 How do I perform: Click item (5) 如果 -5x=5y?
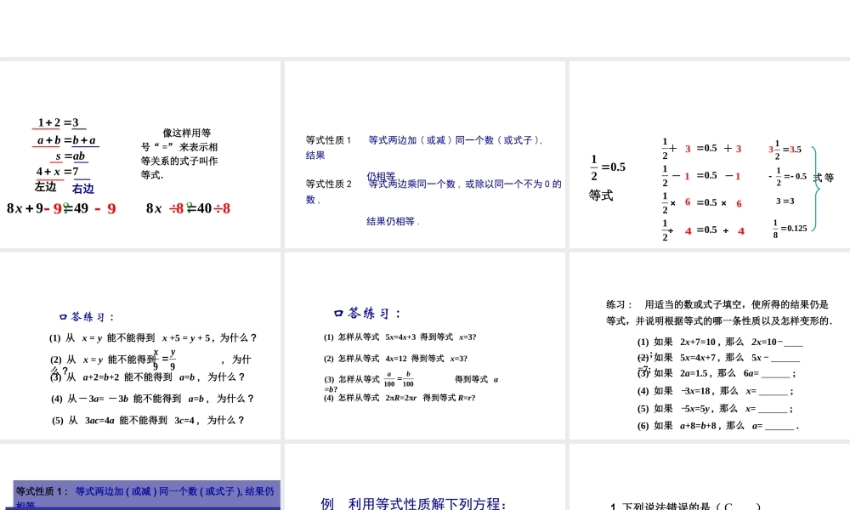coord(716,409)
